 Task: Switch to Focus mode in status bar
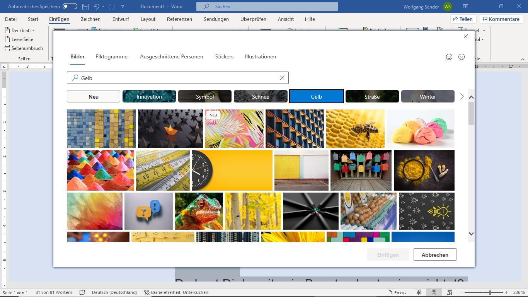(397, 292)
